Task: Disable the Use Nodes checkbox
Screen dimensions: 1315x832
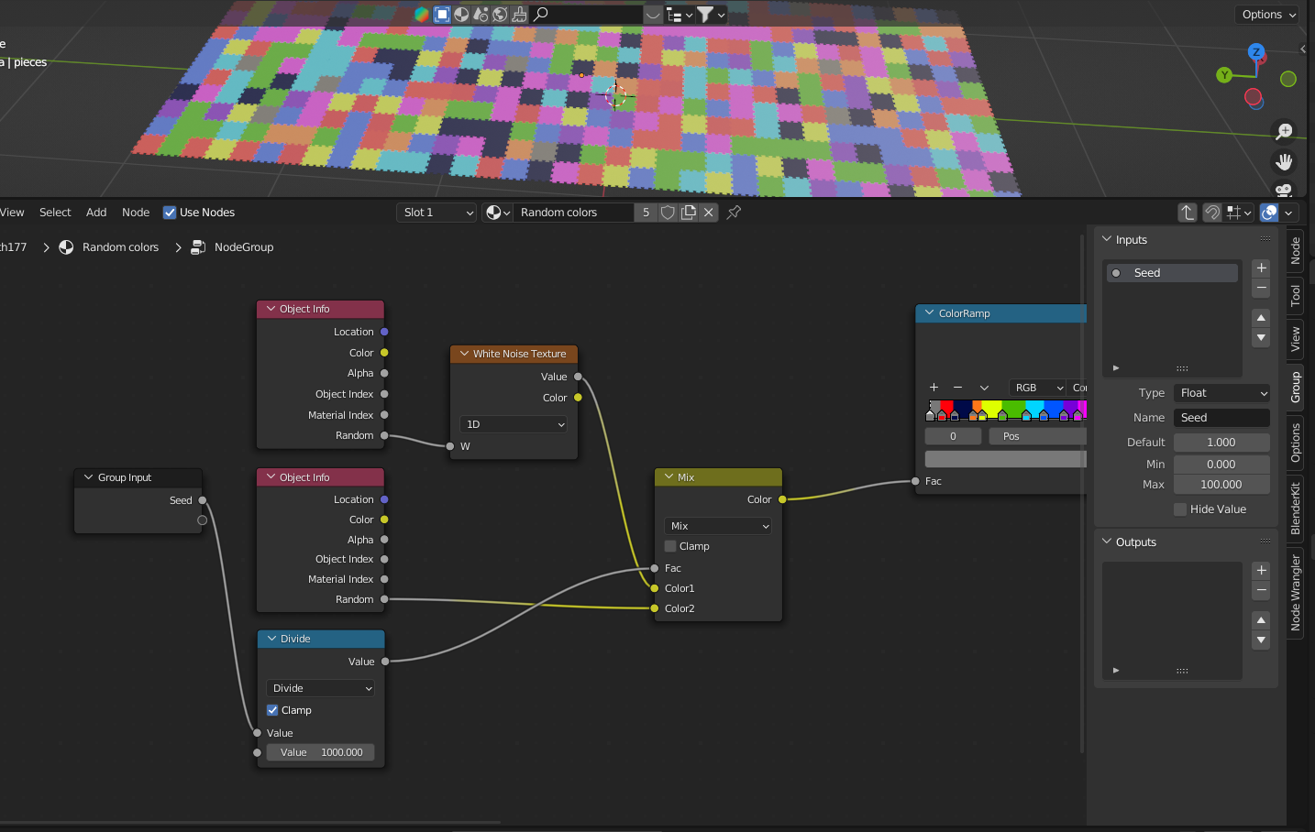Action: click(x=170, y=213)
